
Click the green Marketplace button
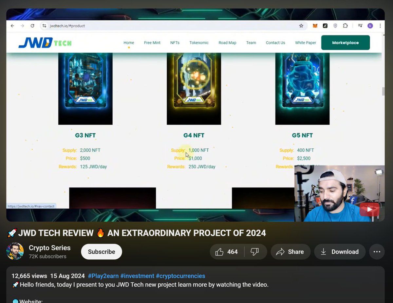[346, 43]
